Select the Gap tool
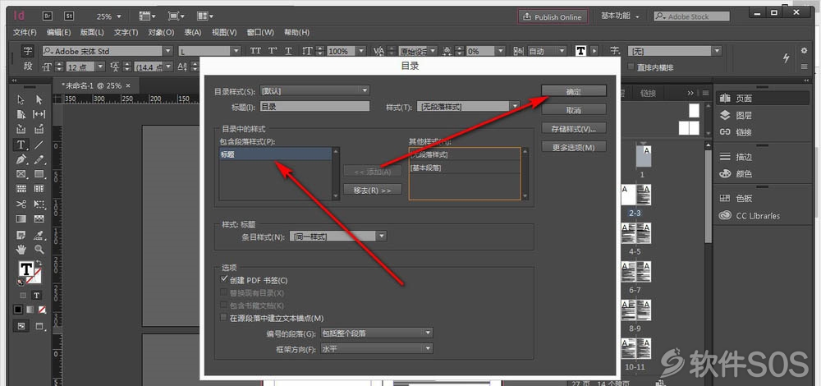Screen dimensions: 821x386 click(x=39, y=114)
